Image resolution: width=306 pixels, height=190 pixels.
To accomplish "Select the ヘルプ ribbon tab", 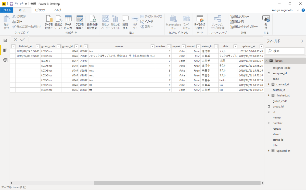I will pos(58,10).
